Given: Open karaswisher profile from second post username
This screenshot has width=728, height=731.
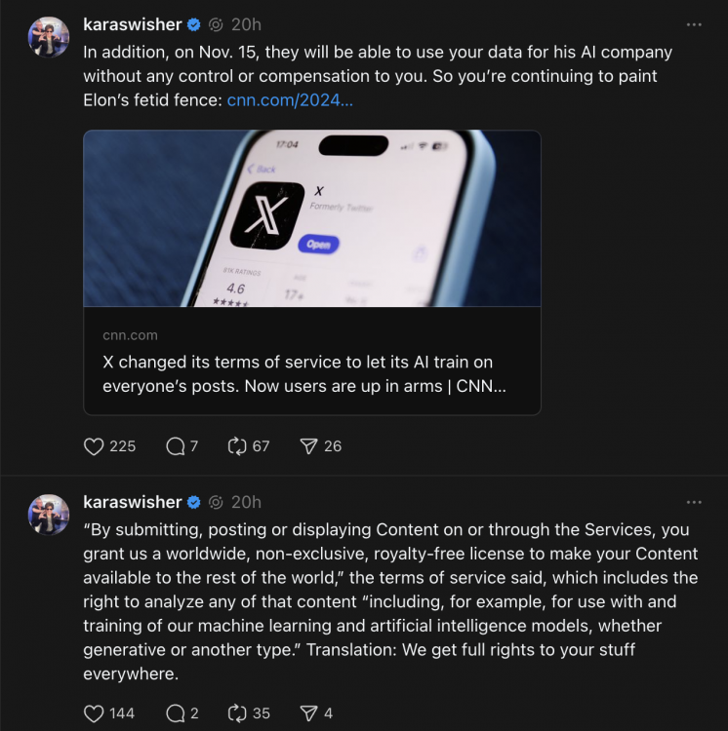Looking at the screenshot, I should coord(133,502).
